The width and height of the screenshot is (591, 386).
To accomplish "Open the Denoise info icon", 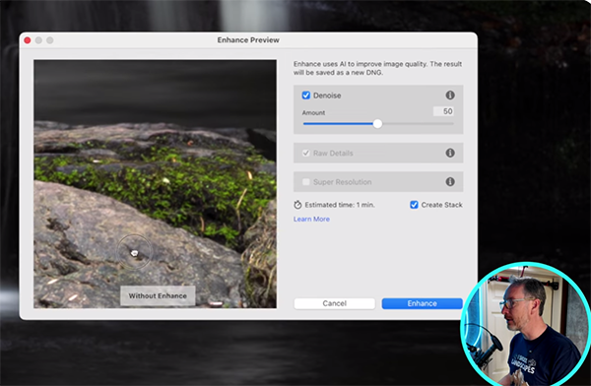I will tap(450, 96).
